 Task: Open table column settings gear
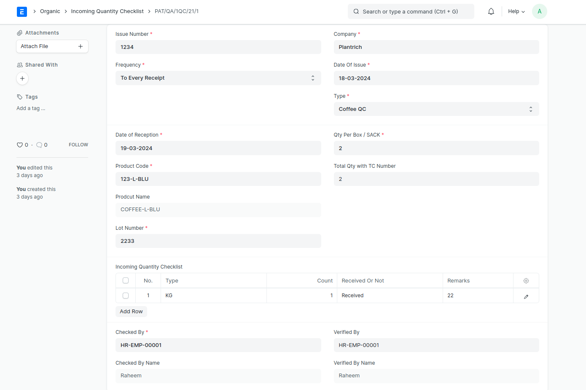(x=526, y=281)
